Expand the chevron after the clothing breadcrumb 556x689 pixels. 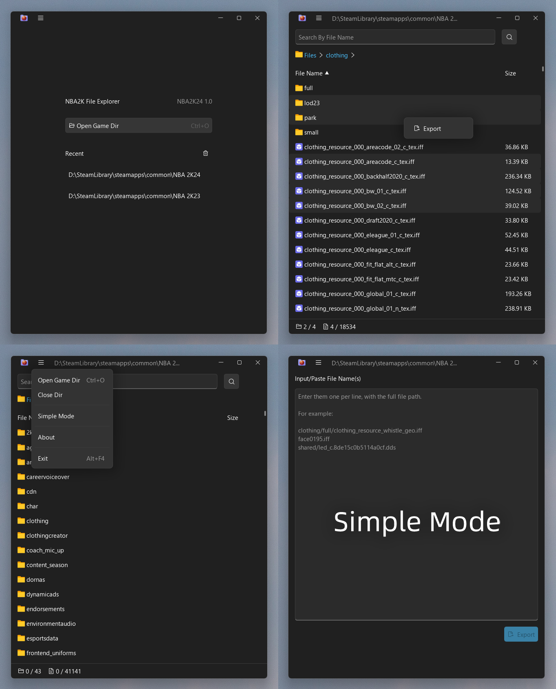click(353, 55)
